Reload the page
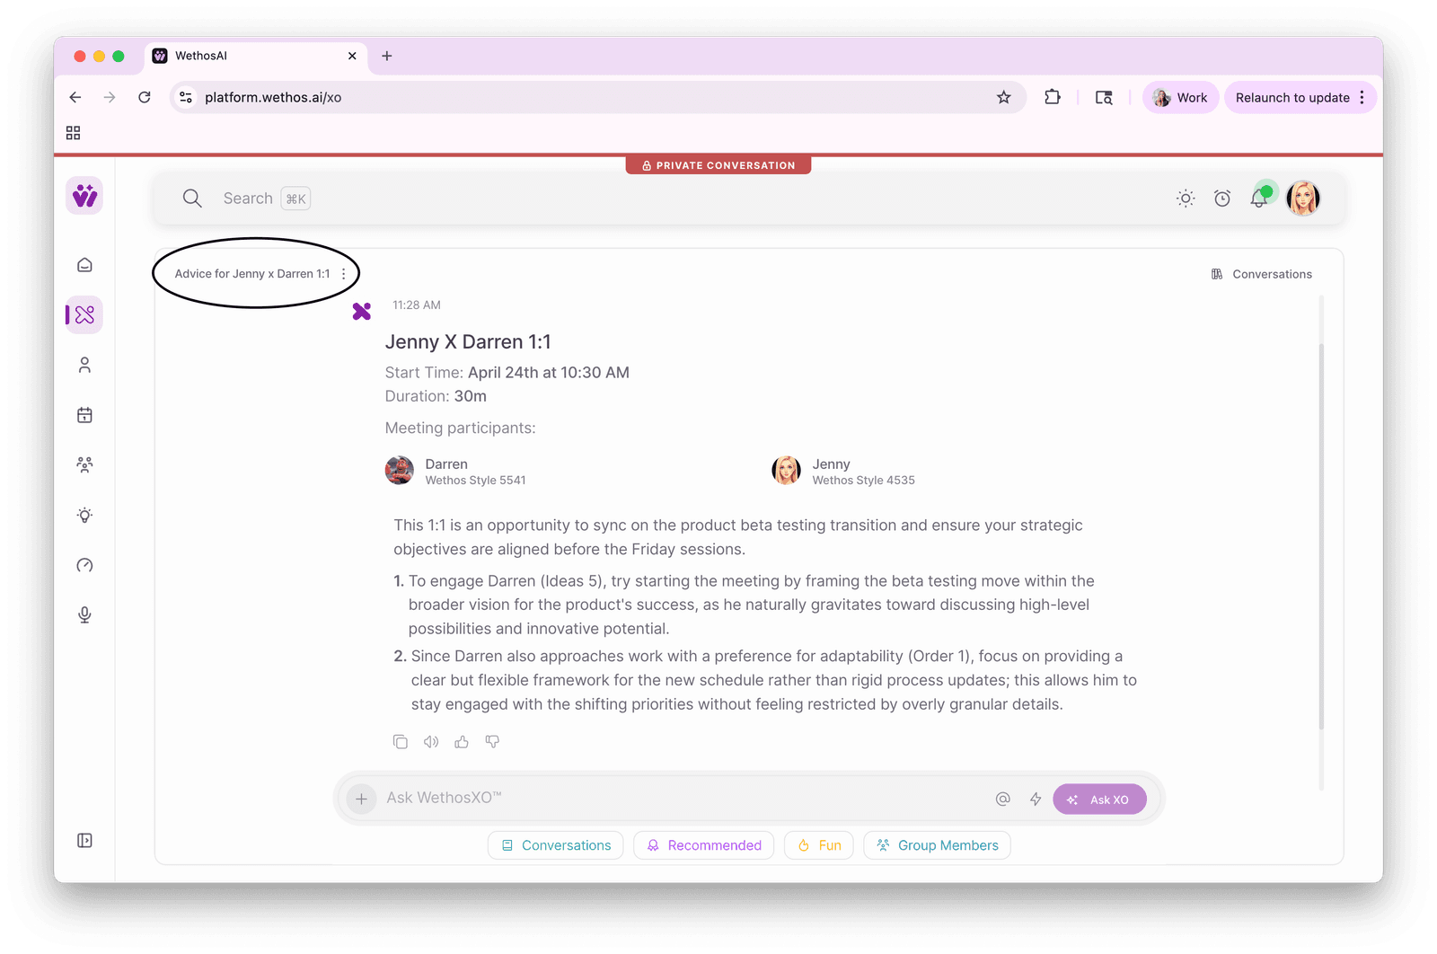 (x=145, y=97)
